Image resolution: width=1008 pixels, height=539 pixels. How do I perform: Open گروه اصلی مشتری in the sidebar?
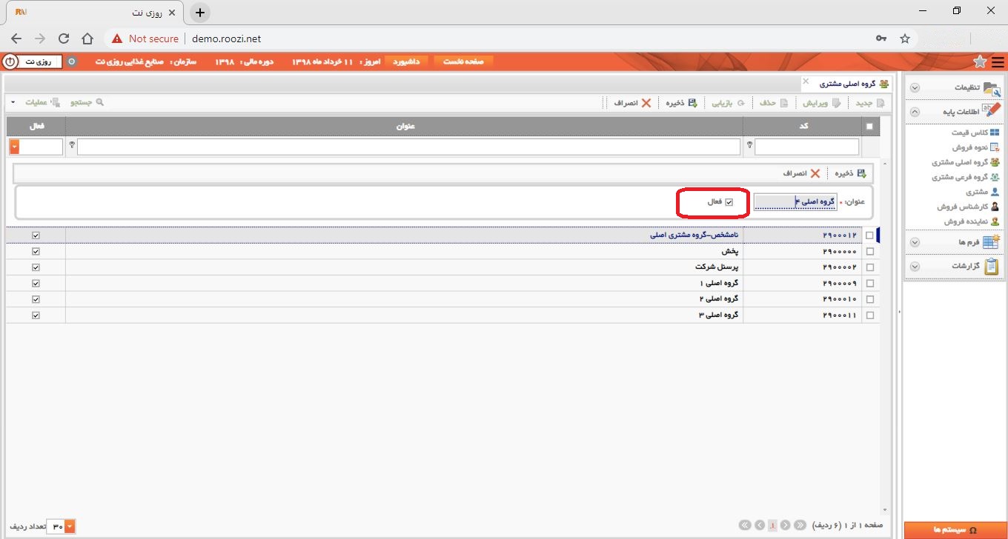(966, 162)
